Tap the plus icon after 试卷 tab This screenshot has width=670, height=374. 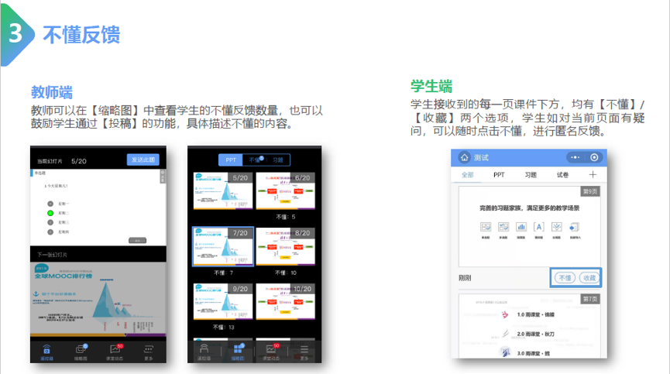[x=593, y=175]
